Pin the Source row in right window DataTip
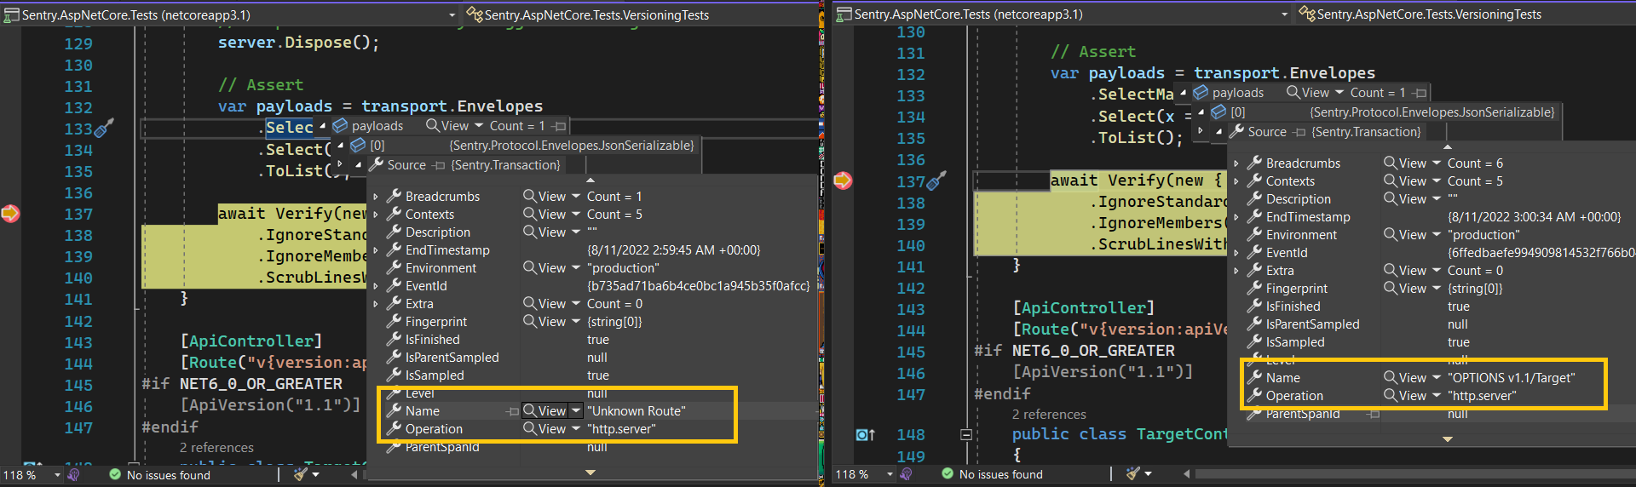1636x487 pixels. click(x=1299, y=132)
